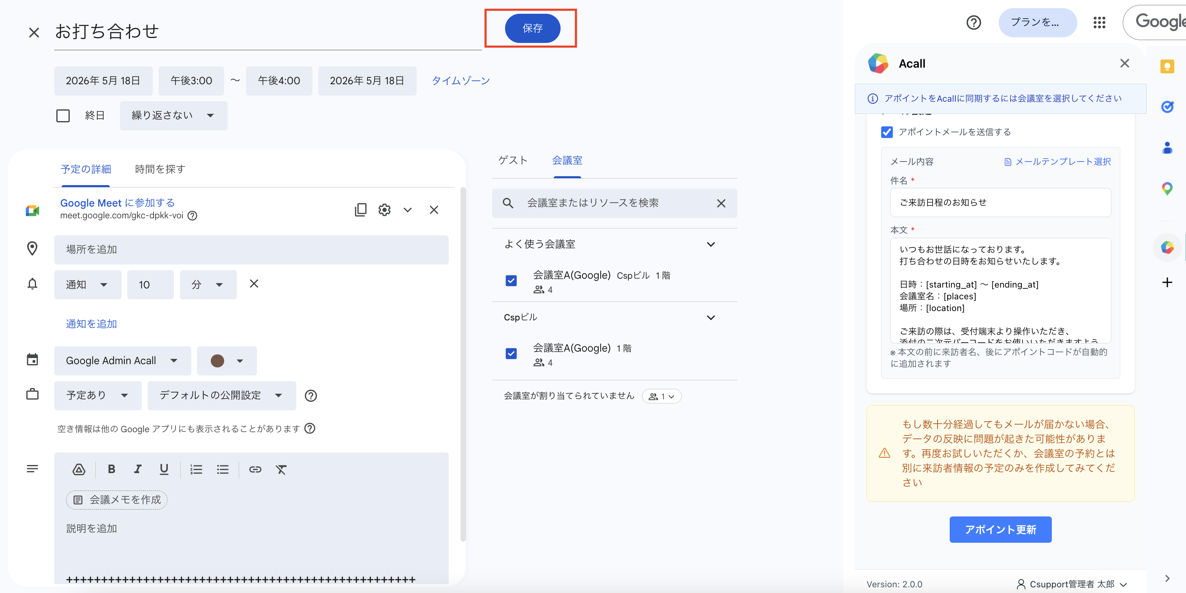The height and width of the screenshot is (593, 1186).
Task: Select the Acall add-on icon in side rail
Action: (1167, 247)
